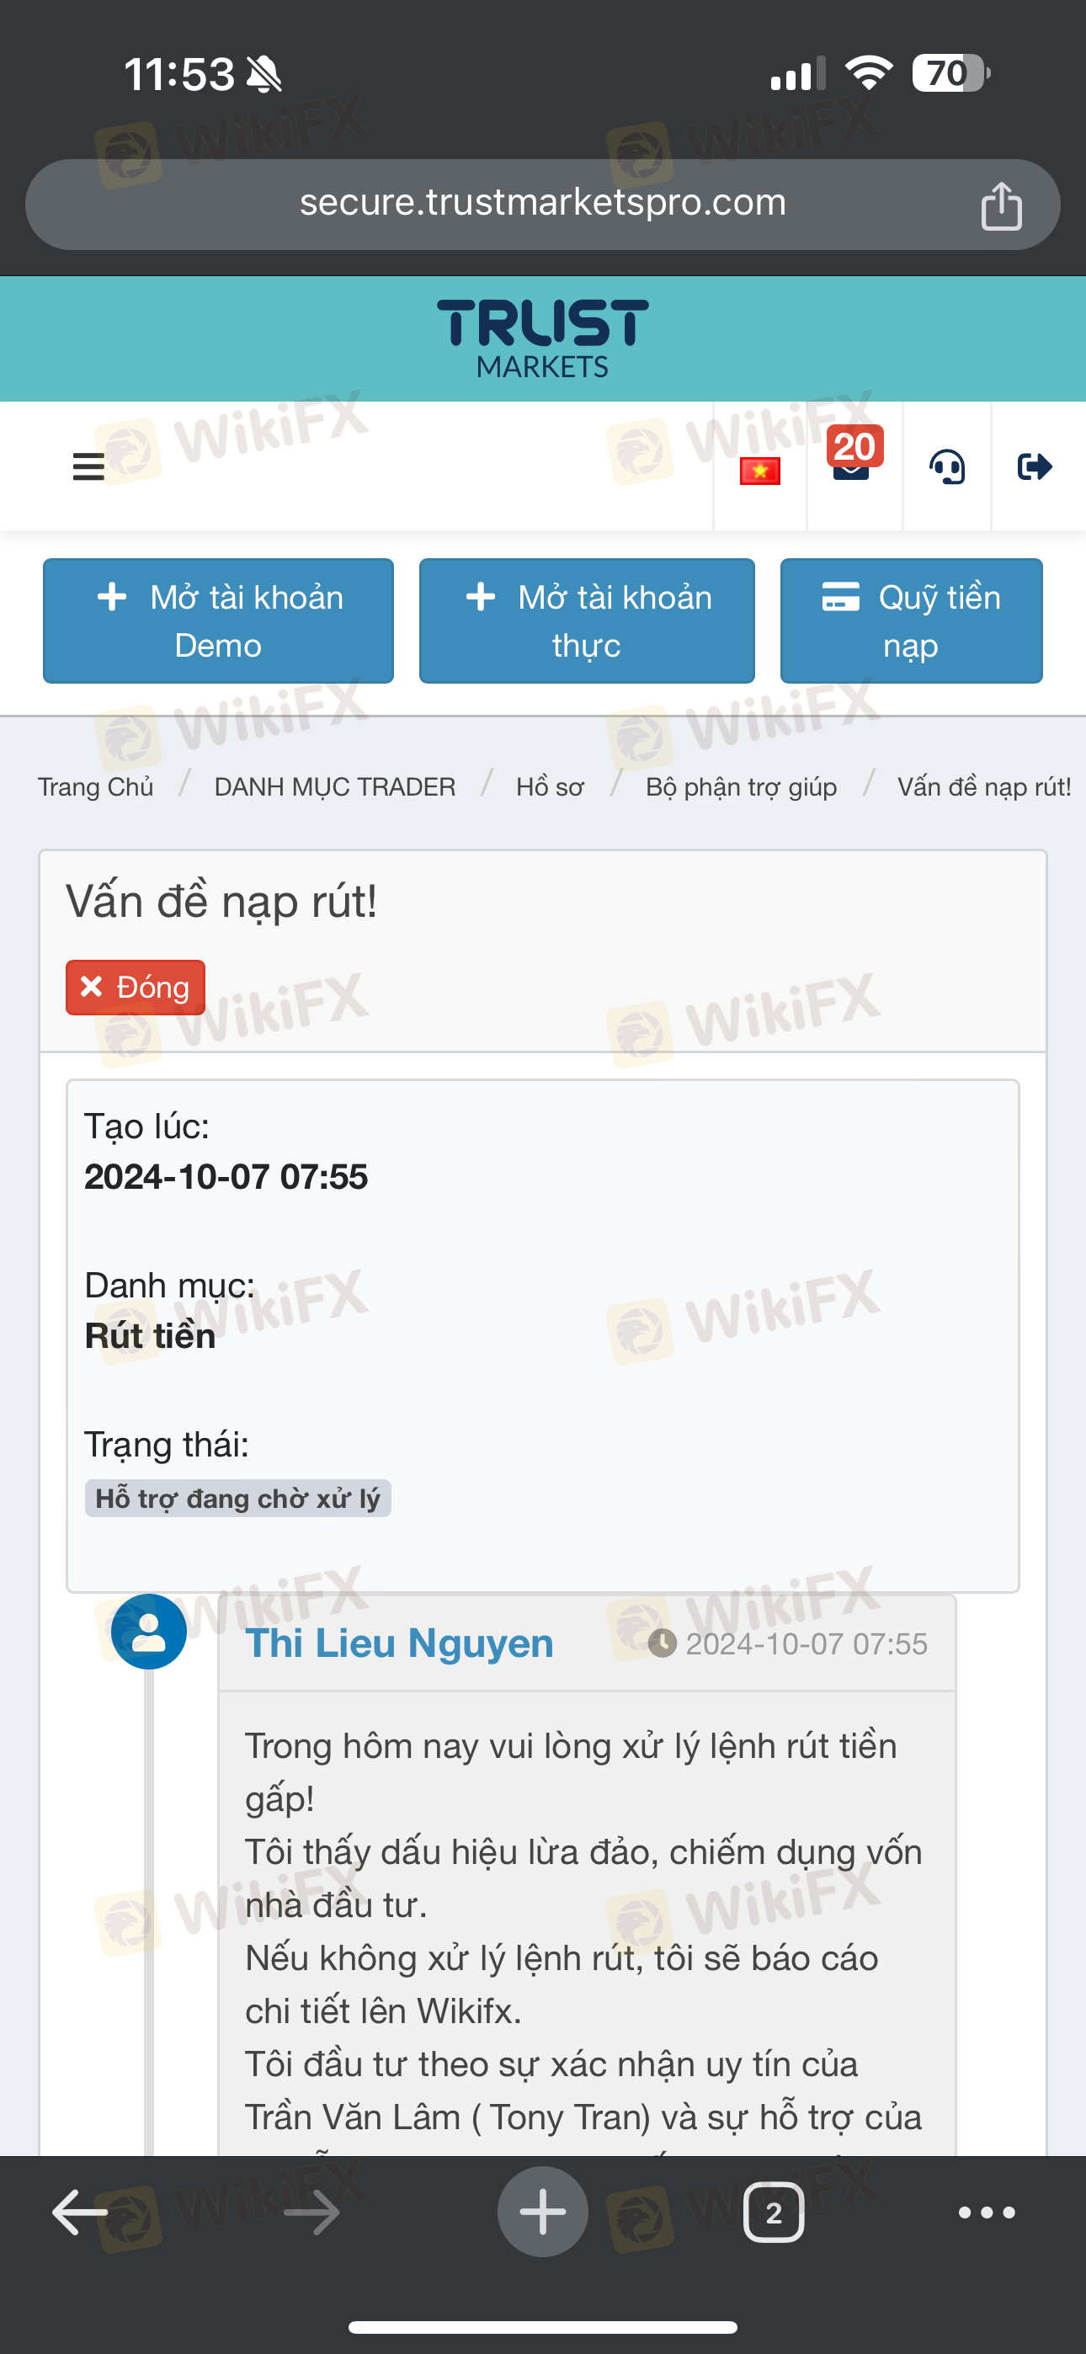Viewport: 1086px width, 2354px height.
Task: Close the ticket with Đóng button
Action: click(136, 987)
